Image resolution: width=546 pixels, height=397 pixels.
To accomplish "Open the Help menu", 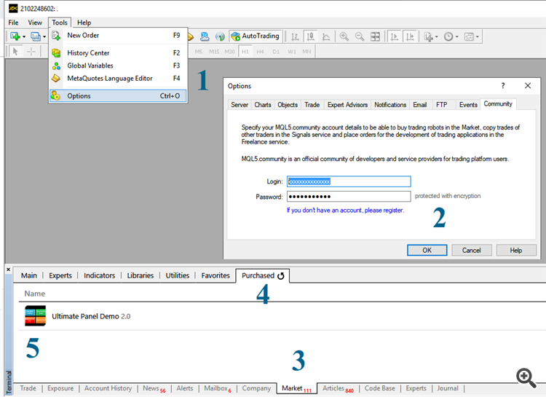I will 84,23.
